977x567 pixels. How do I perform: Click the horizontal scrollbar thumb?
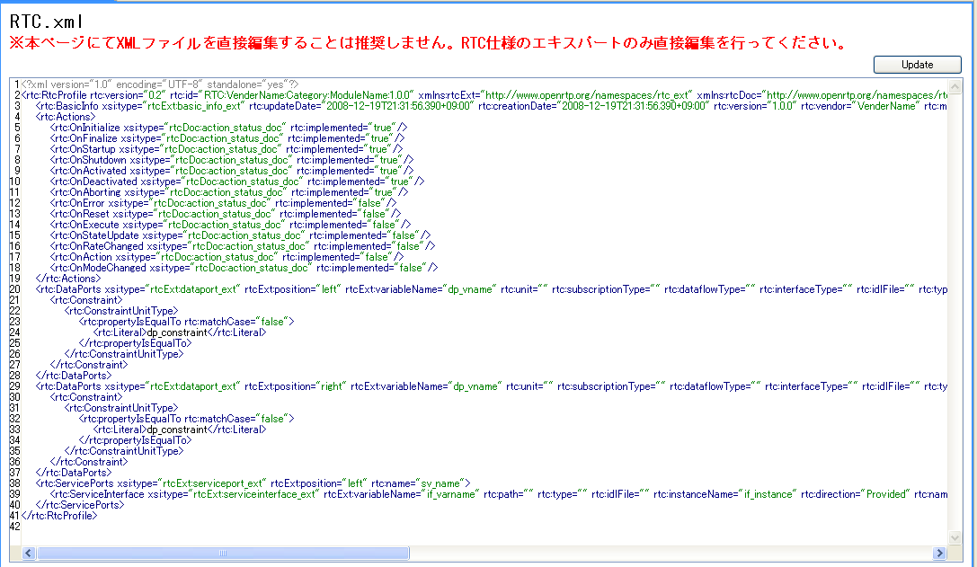pyautogui.click(x=223, y=554)
